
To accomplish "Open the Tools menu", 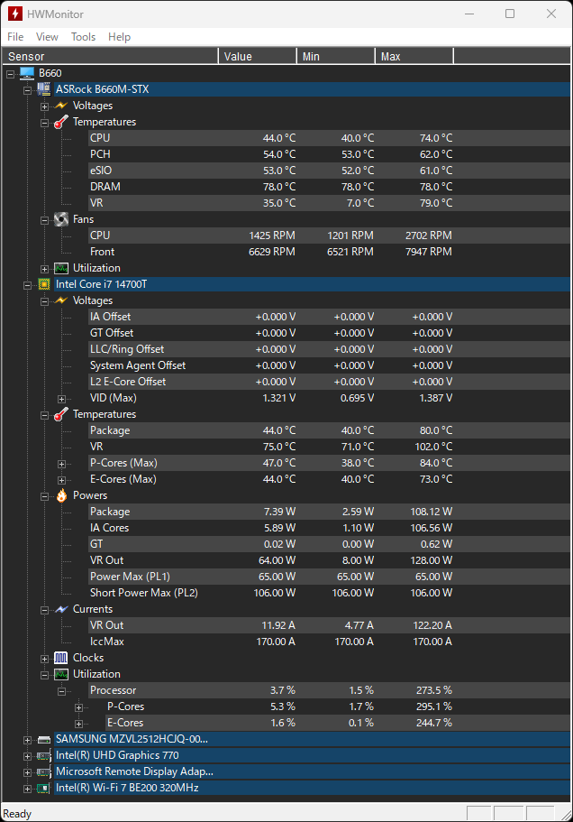I will coord(83,37).
